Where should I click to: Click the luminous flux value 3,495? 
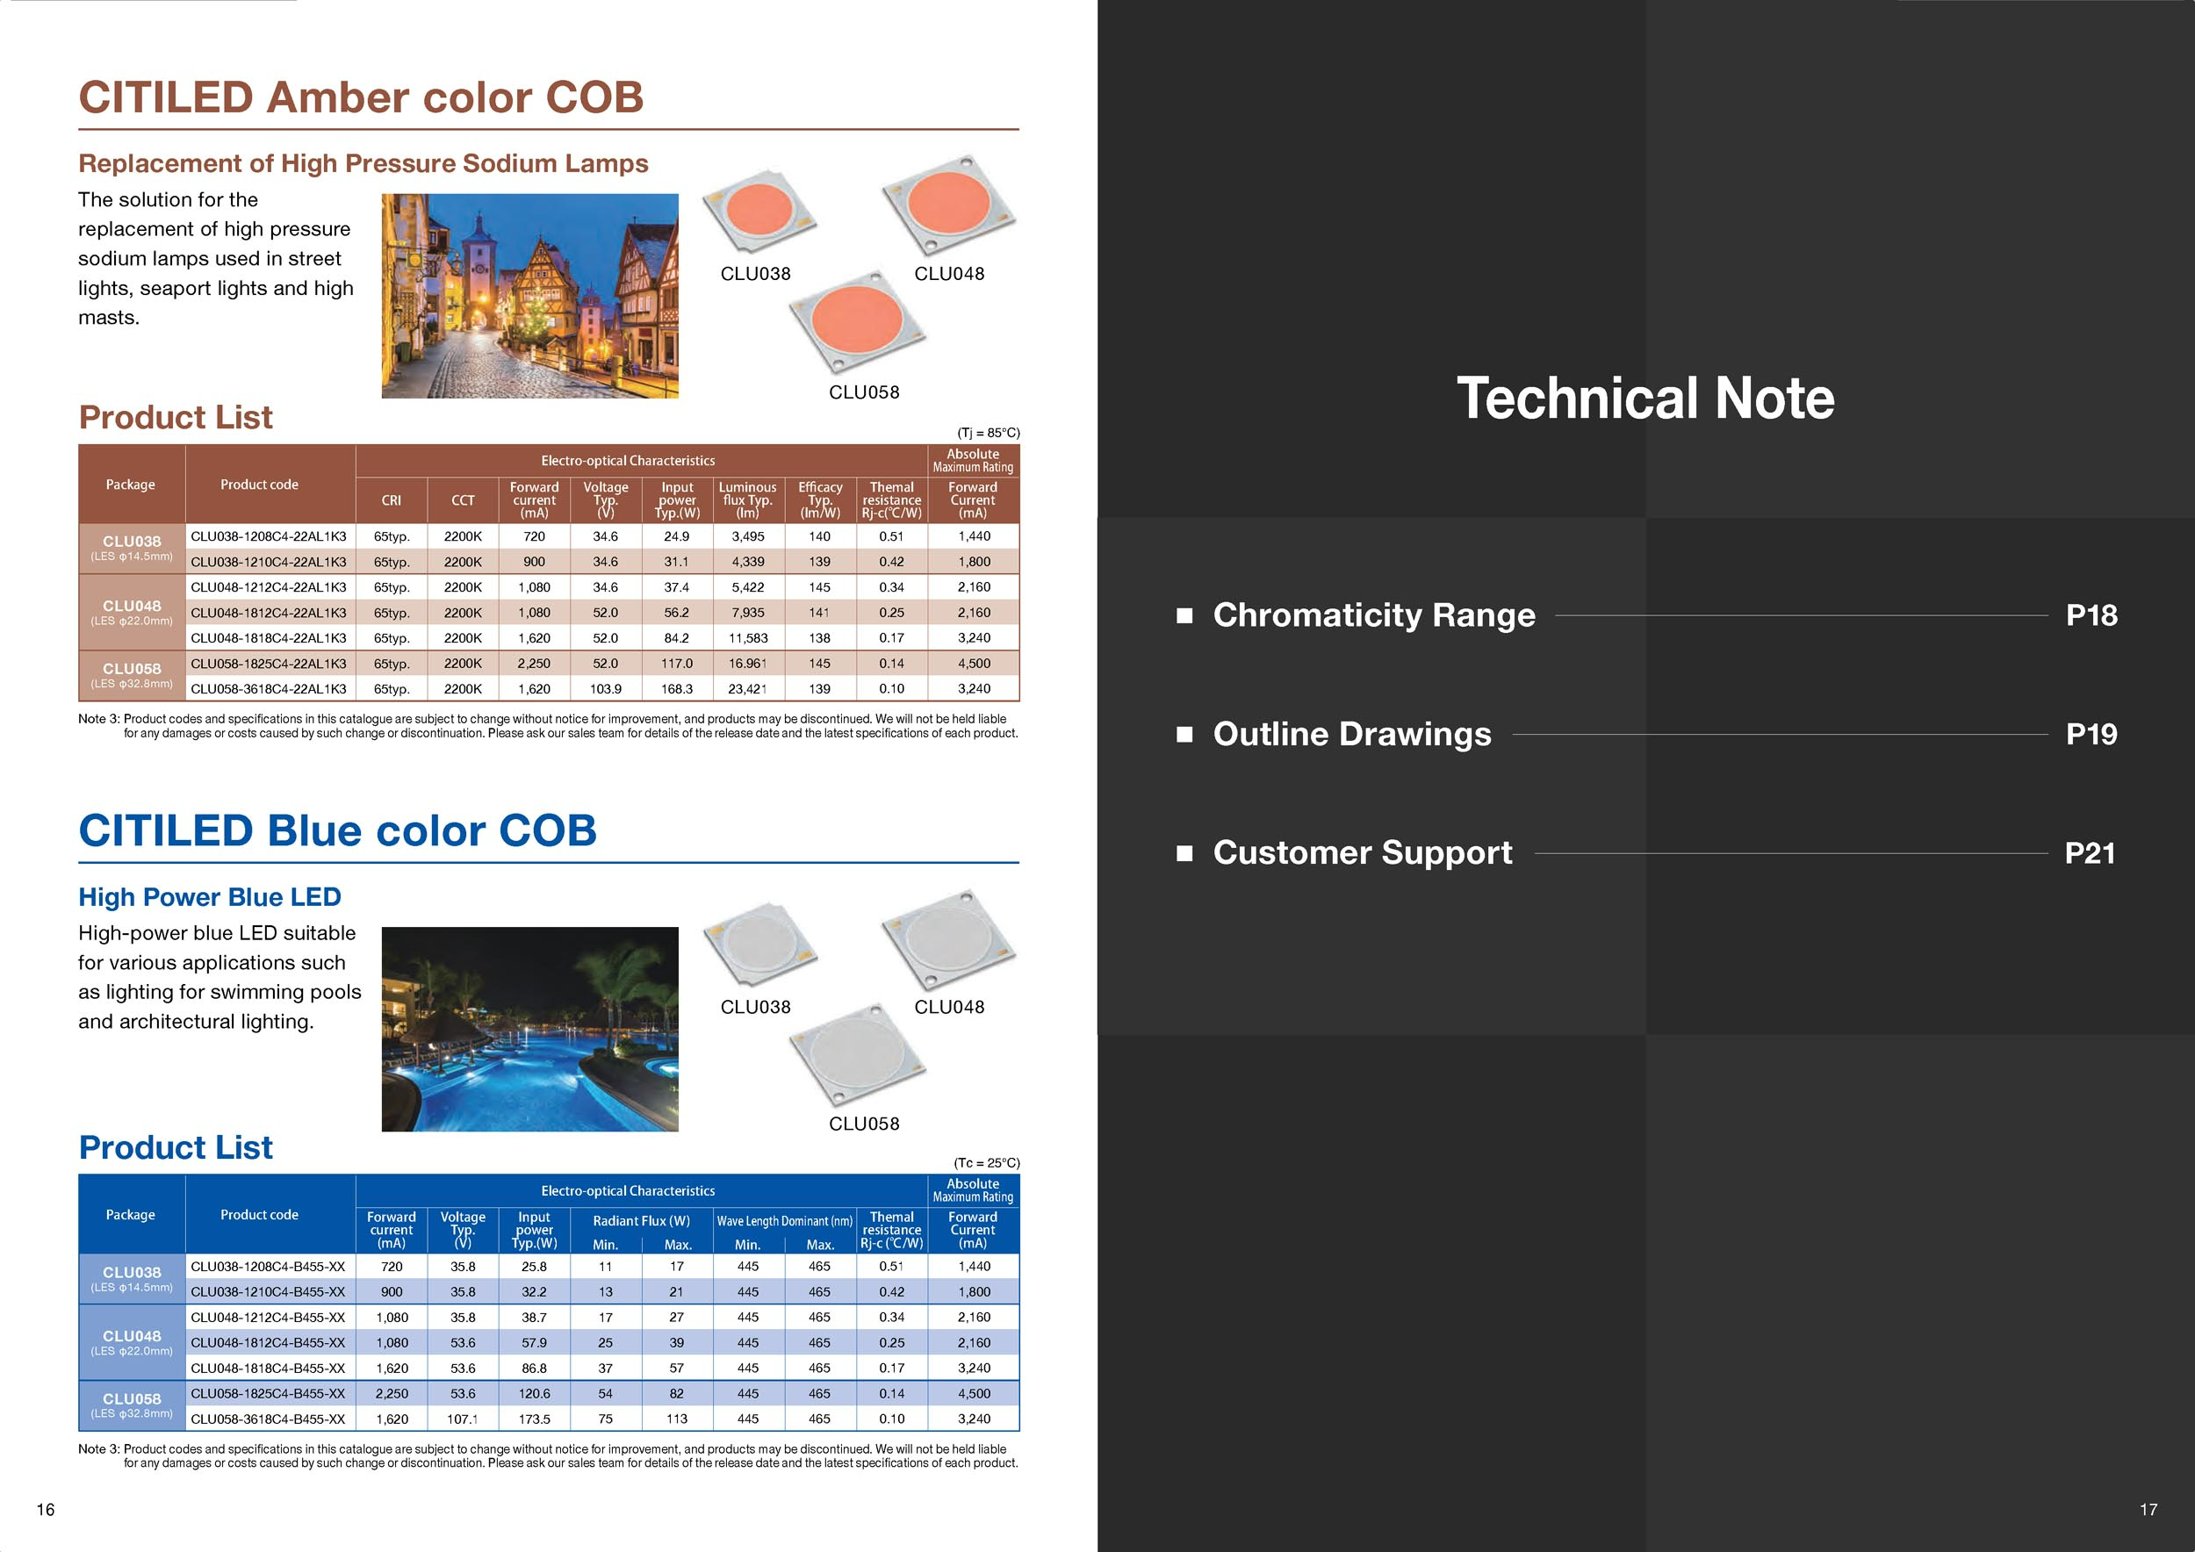pos(747,536)
